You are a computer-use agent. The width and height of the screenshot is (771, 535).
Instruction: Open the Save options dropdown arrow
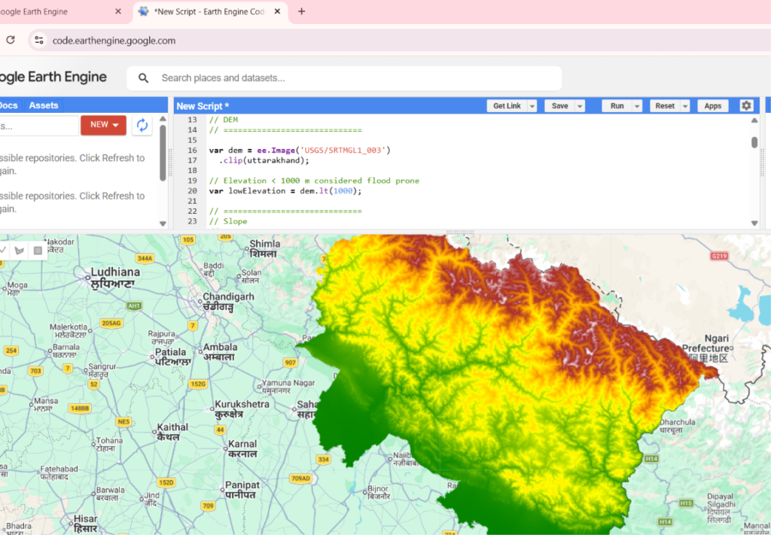[x=580, y=106]
